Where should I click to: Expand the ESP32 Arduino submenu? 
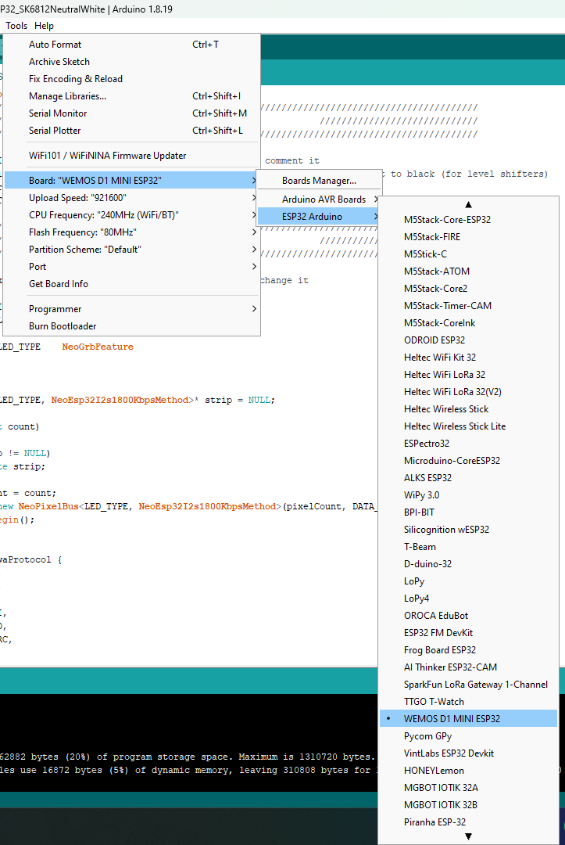click(x=319, y=216)
